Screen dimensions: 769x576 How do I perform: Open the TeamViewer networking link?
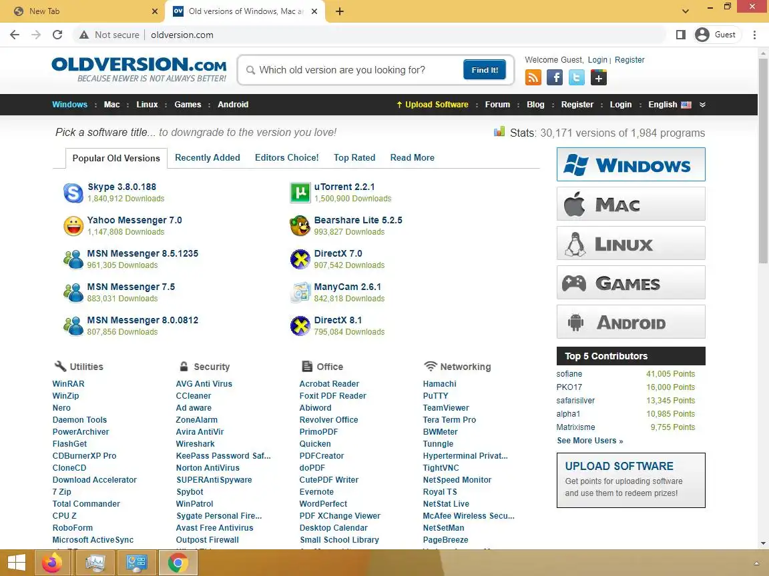point(446,408)
